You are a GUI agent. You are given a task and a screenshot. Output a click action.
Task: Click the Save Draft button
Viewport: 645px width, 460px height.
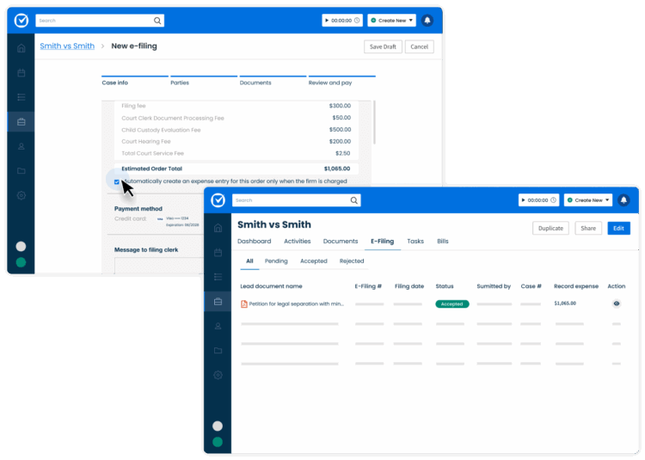[383, 46]
